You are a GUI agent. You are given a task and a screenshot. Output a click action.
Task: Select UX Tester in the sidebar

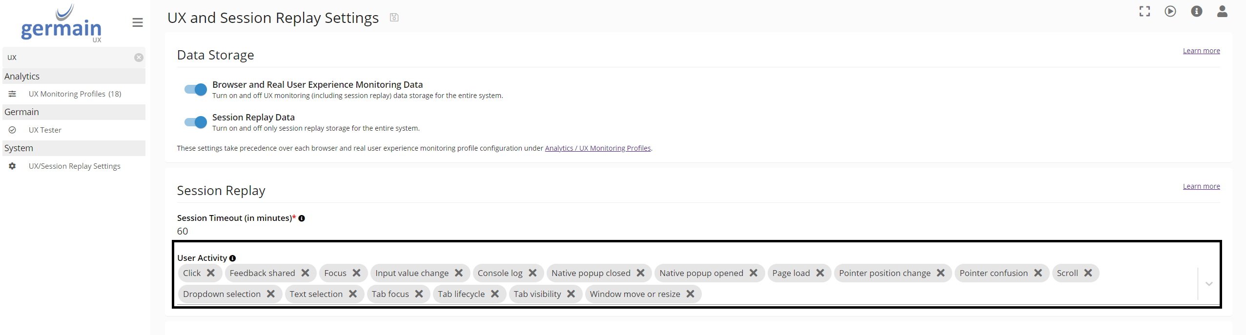(45, 130)
